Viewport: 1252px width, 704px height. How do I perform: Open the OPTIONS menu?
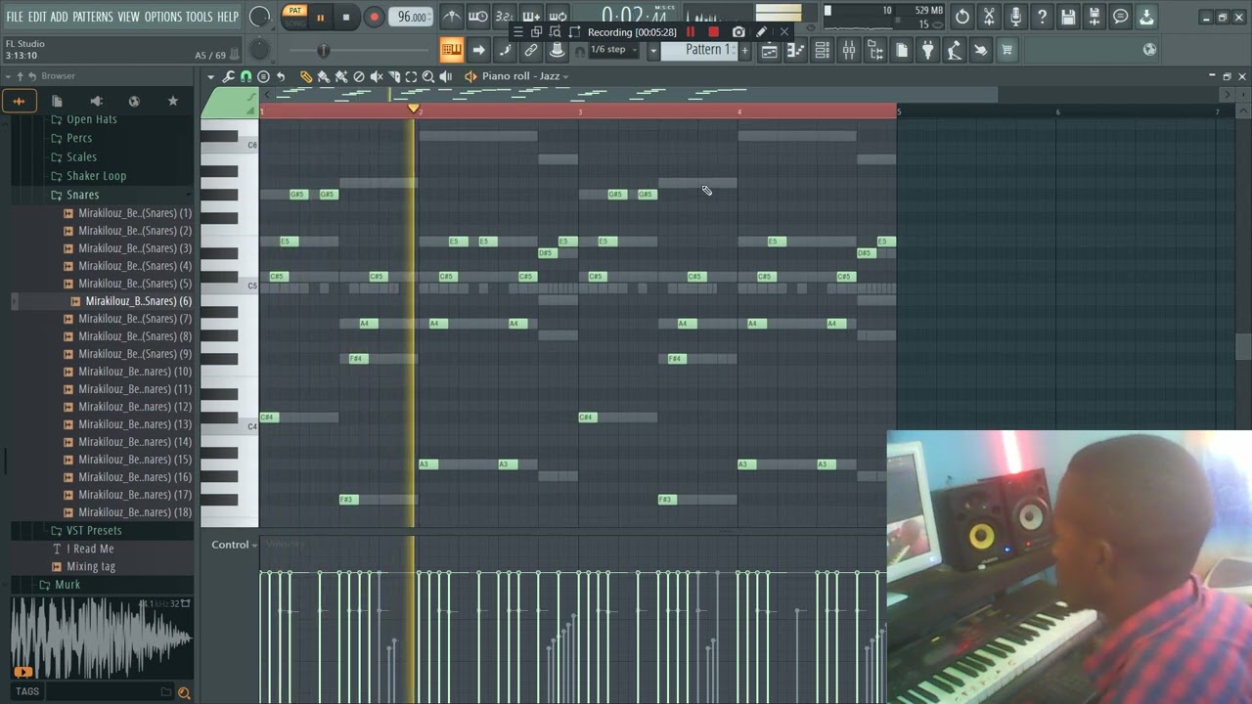tap(163, 17)
